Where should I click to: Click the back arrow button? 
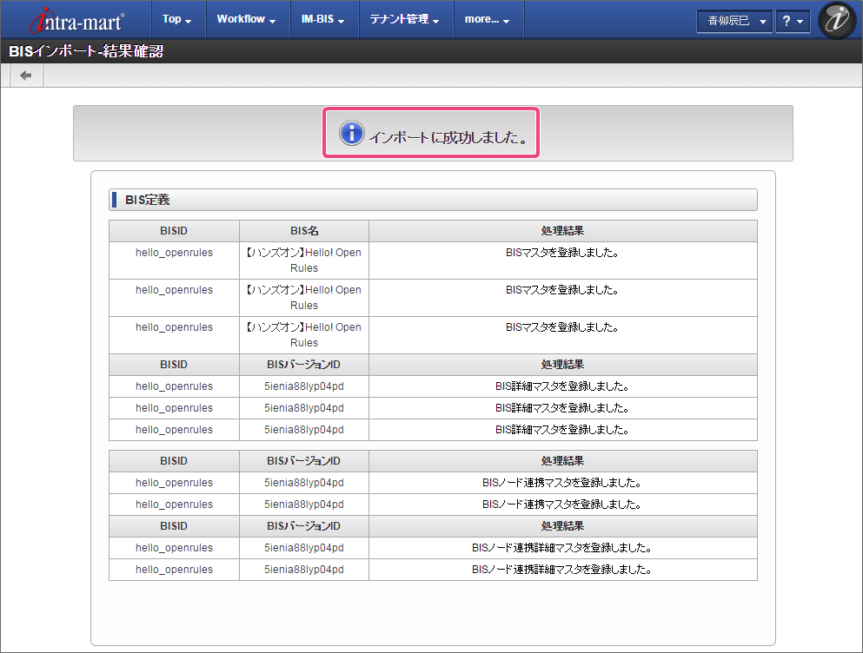click(26, 76)
